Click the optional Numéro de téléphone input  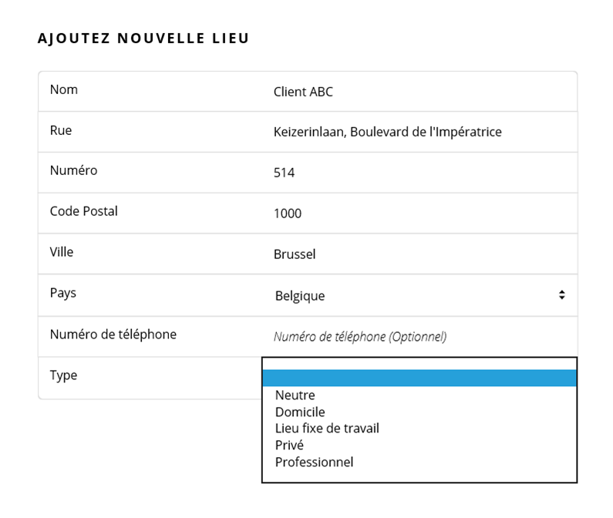[420, 337]
